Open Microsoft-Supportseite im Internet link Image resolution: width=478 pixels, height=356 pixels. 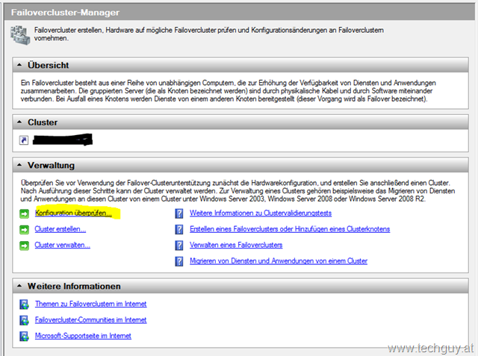click(x=83, y=336)
